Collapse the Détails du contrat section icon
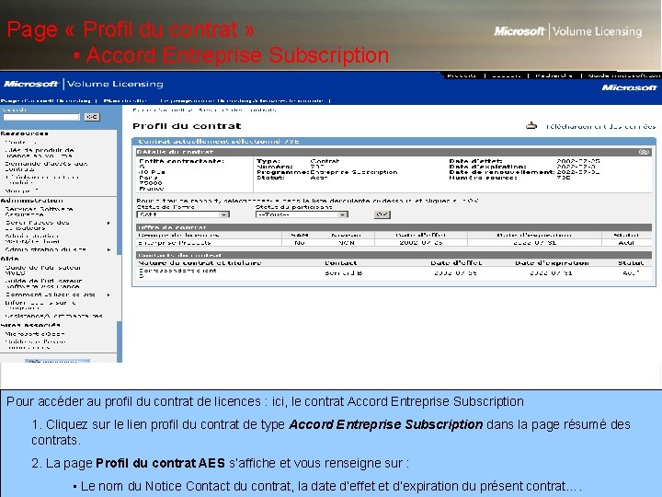 644,152
